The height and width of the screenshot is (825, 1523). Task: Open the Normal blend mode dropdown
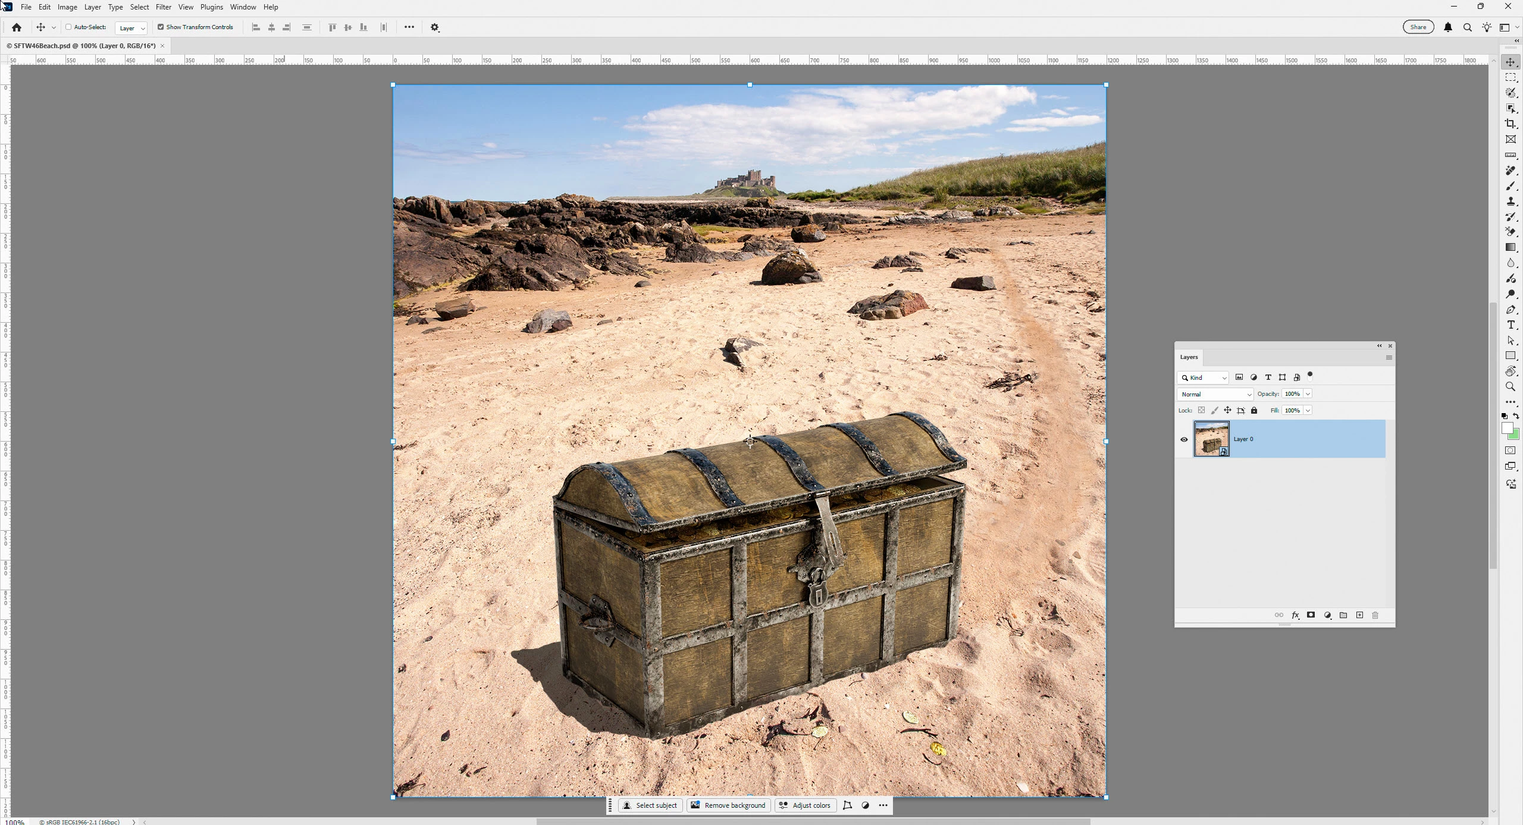pos(1215,394)
